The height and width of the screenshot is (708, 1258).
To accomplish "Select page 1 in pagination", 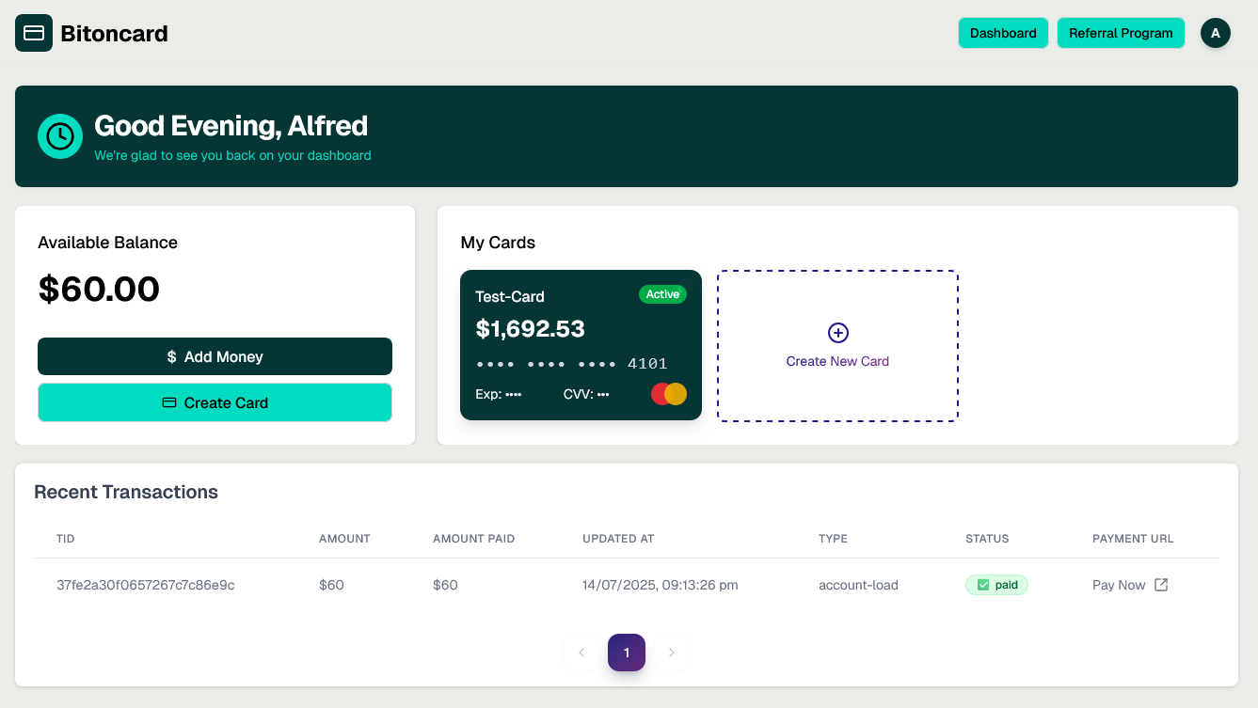I will (x=627, y=653).
